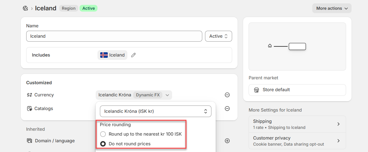
Task: Open Customer privacy settings
Action: (x=297, y=141)
